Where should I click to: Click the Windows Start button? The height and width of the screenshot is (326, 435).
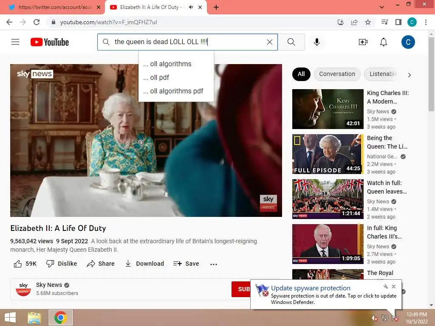tap(10, 318)
